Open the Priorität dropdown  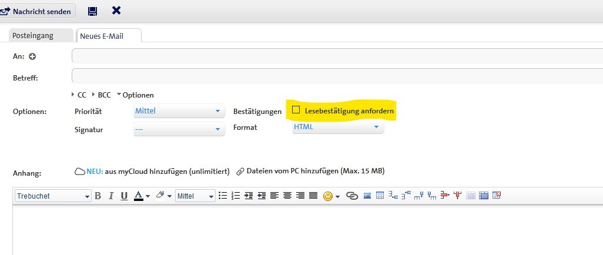pos(179,111)
